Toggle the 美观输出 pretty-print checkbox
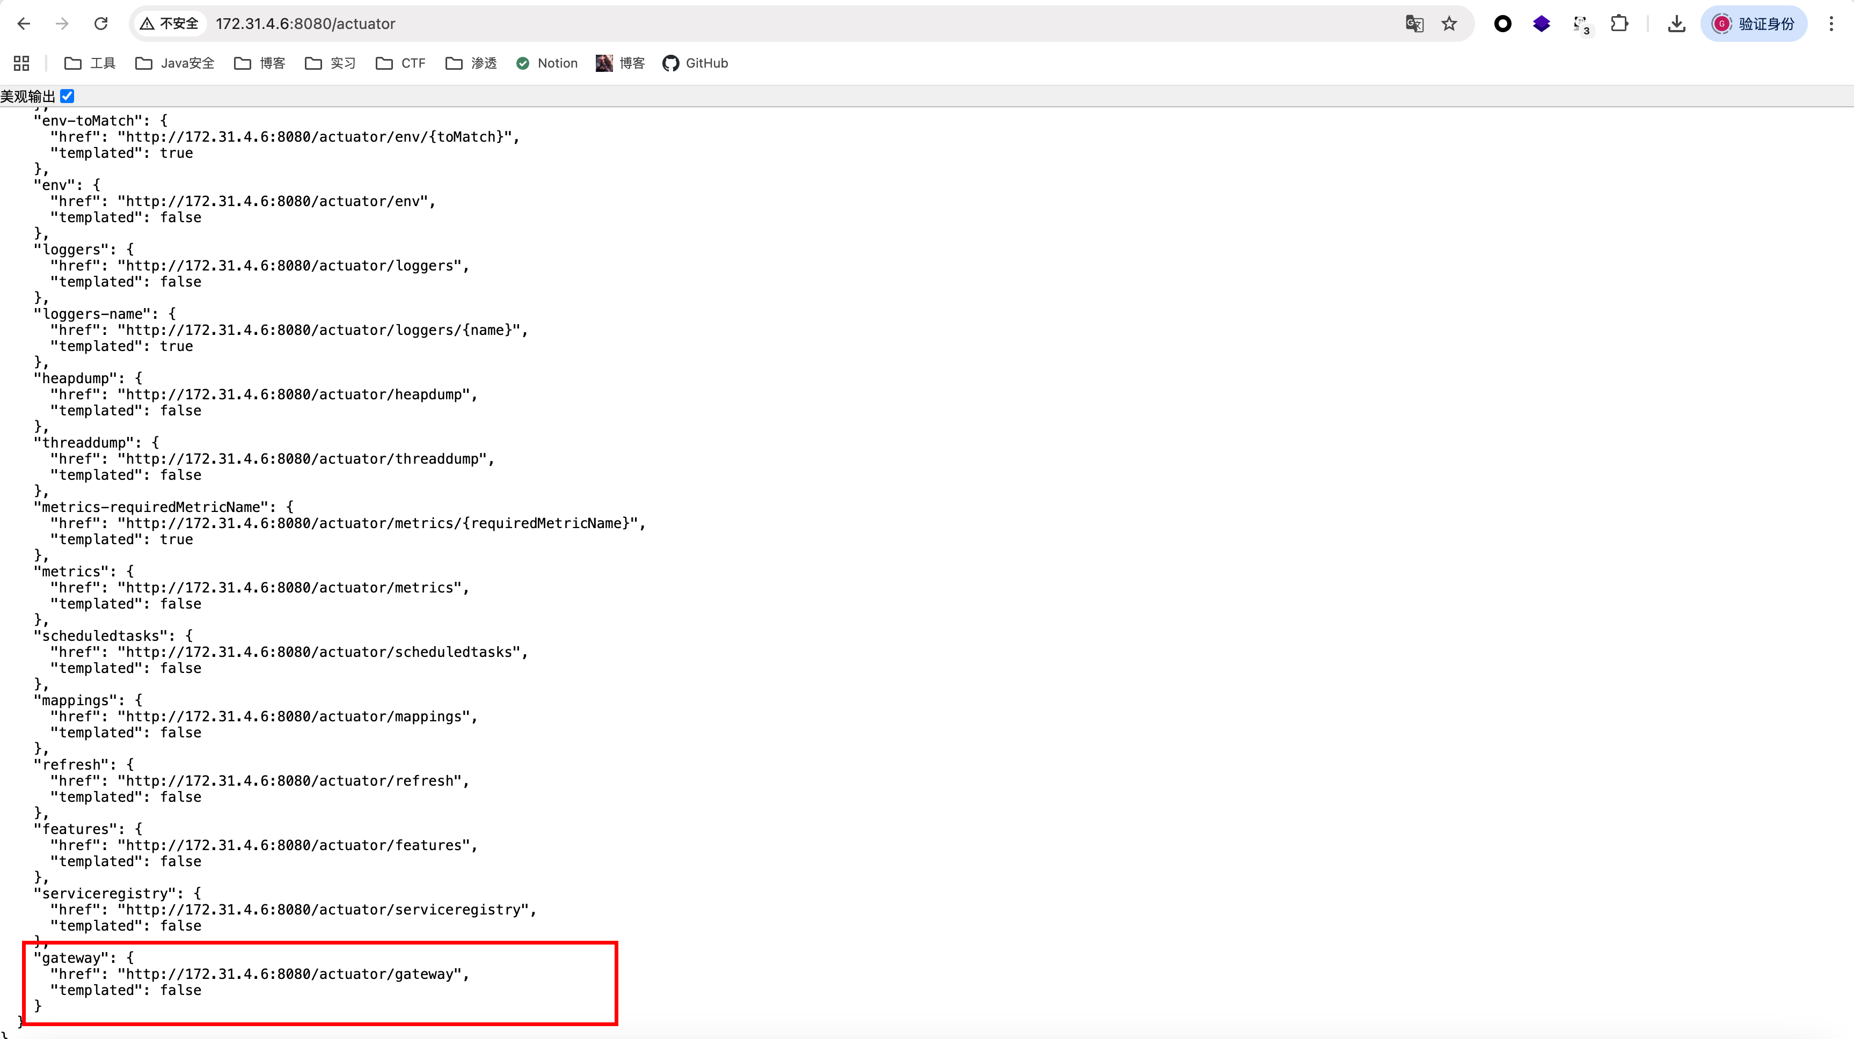 (68, 97)
